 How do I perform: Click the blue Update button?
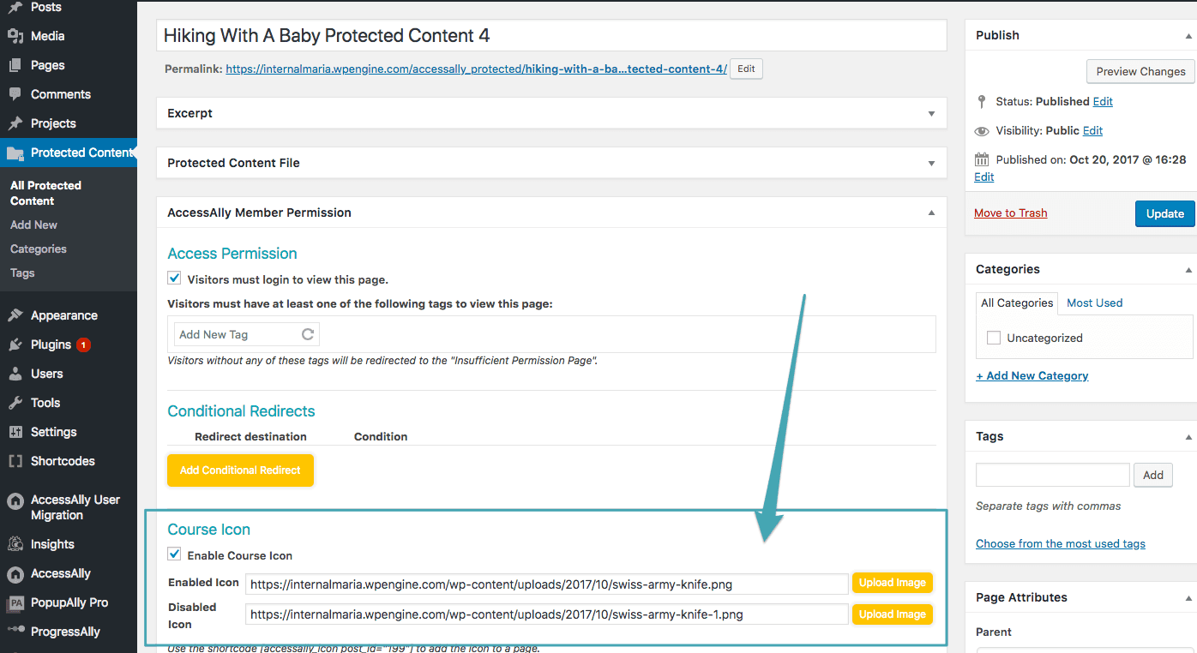pyautogui.click(x=1164, y=213)
